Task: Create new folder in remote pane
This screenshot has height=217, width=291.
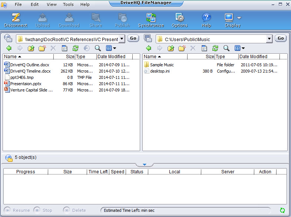Action: click(42, 48)
